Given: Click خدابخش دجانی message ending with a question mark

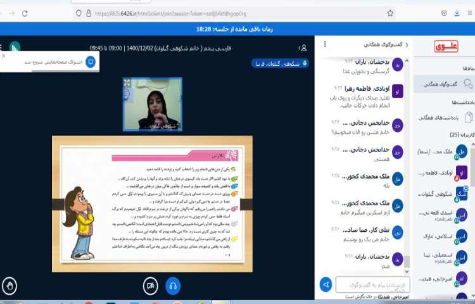Looking at the screenshot, I should [360, 132].
